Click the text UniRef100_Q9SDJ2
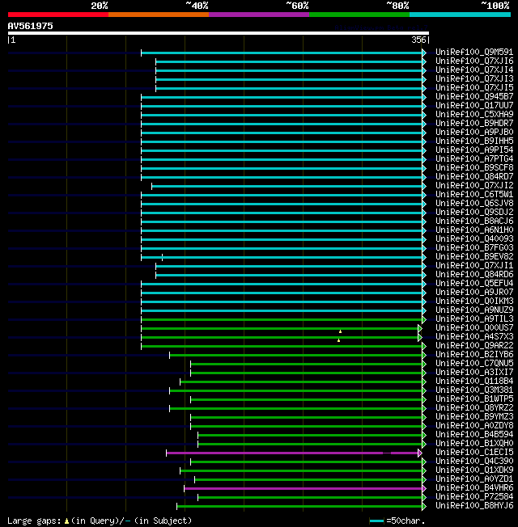The height and width of the screenshot is (527, 518). pyautogui.click(x=474, y=212)
